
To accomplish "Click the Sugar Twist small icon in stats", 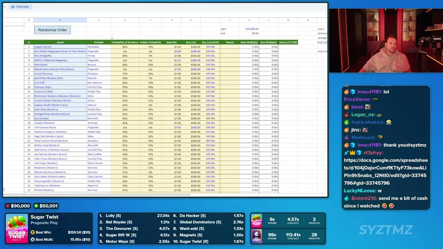I will tap(257, 221).
